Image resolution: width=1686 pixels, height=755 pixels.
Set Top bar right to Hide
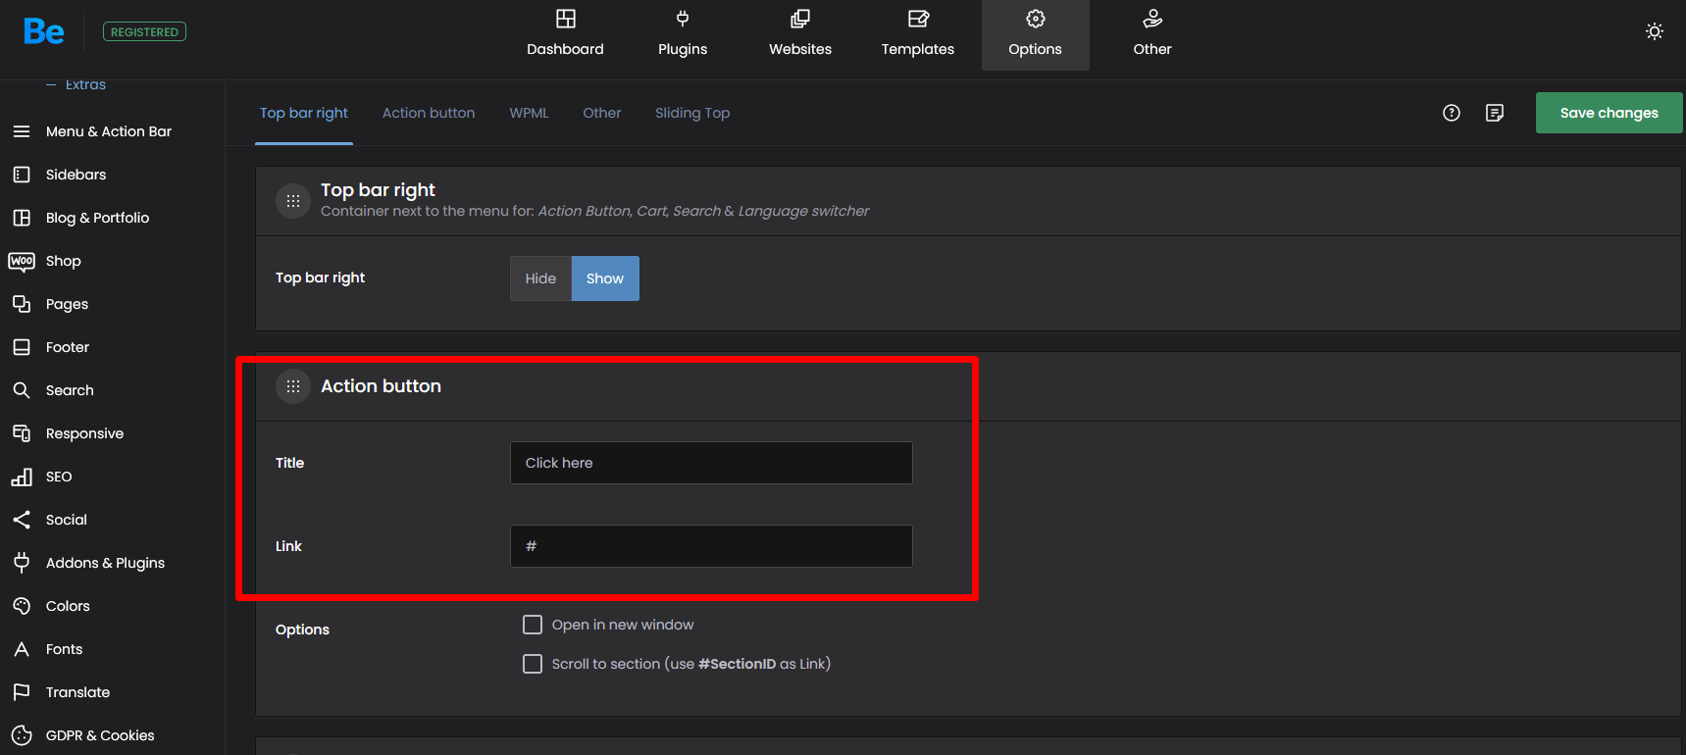pos(540,278)
